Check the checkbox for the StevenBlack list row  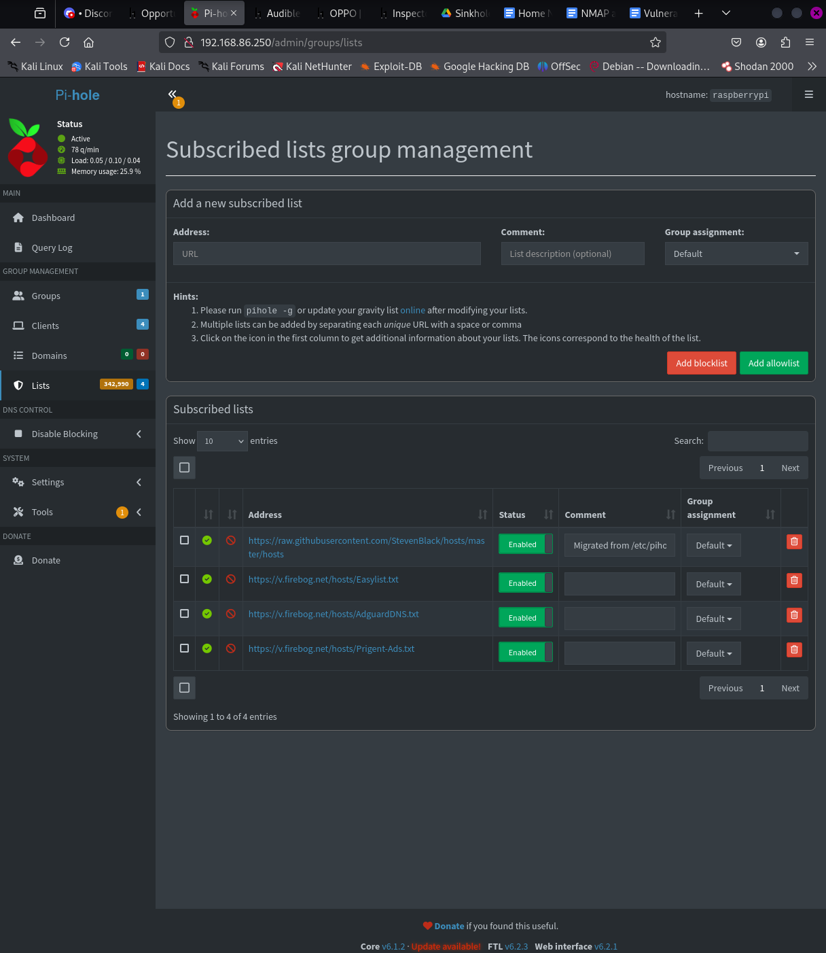coord(184,540)
